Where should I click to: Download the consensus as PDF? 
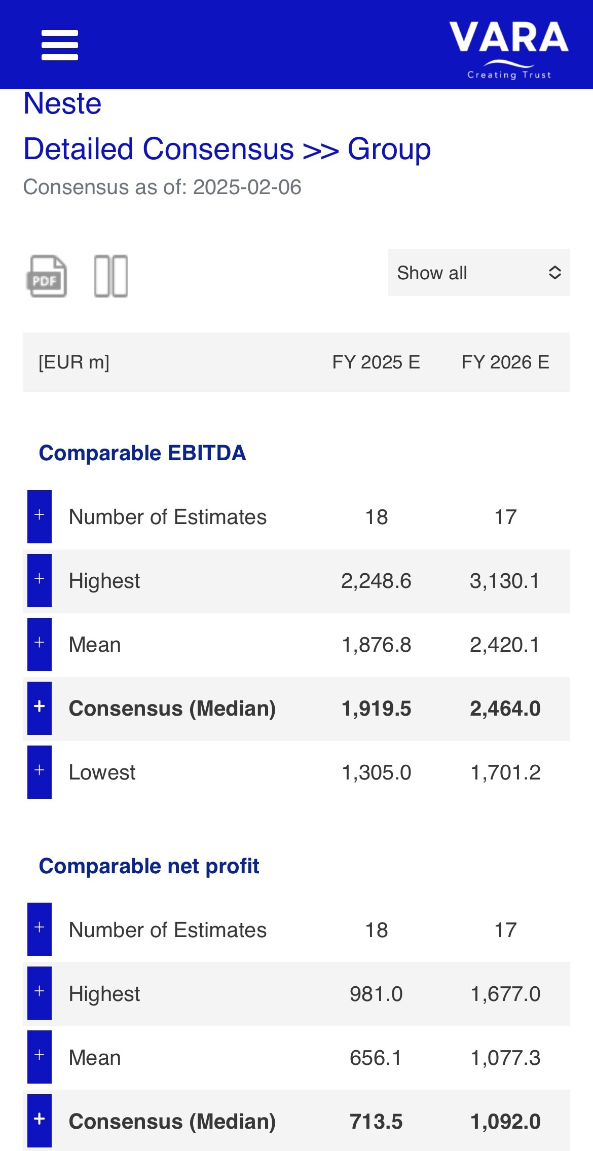(x=47, y=276)
